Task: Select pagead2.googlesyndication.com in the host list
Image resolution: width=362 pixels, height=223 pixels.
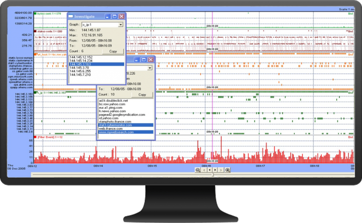Action: (122, 114)
